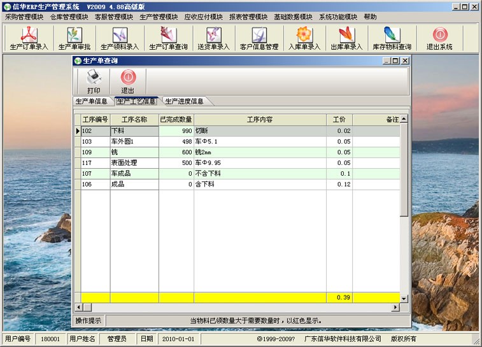Click 退出系统 icon in main toolbar
Viewport: 482px width, 347px height.
pos(439,39)
